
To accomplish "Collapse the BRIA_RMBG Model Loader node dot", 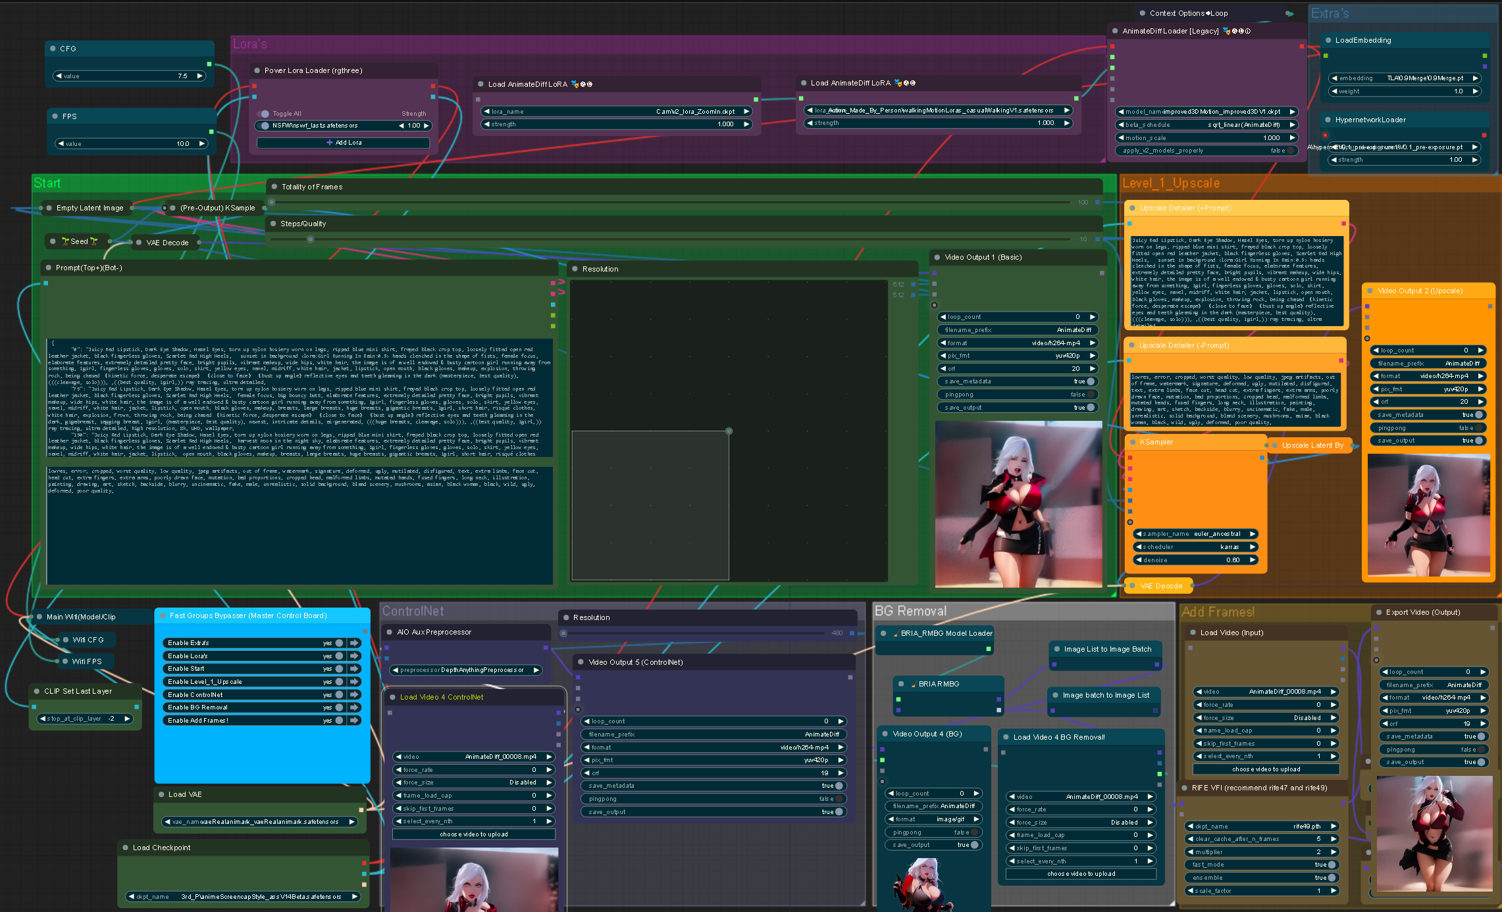I will pos(883,633).
